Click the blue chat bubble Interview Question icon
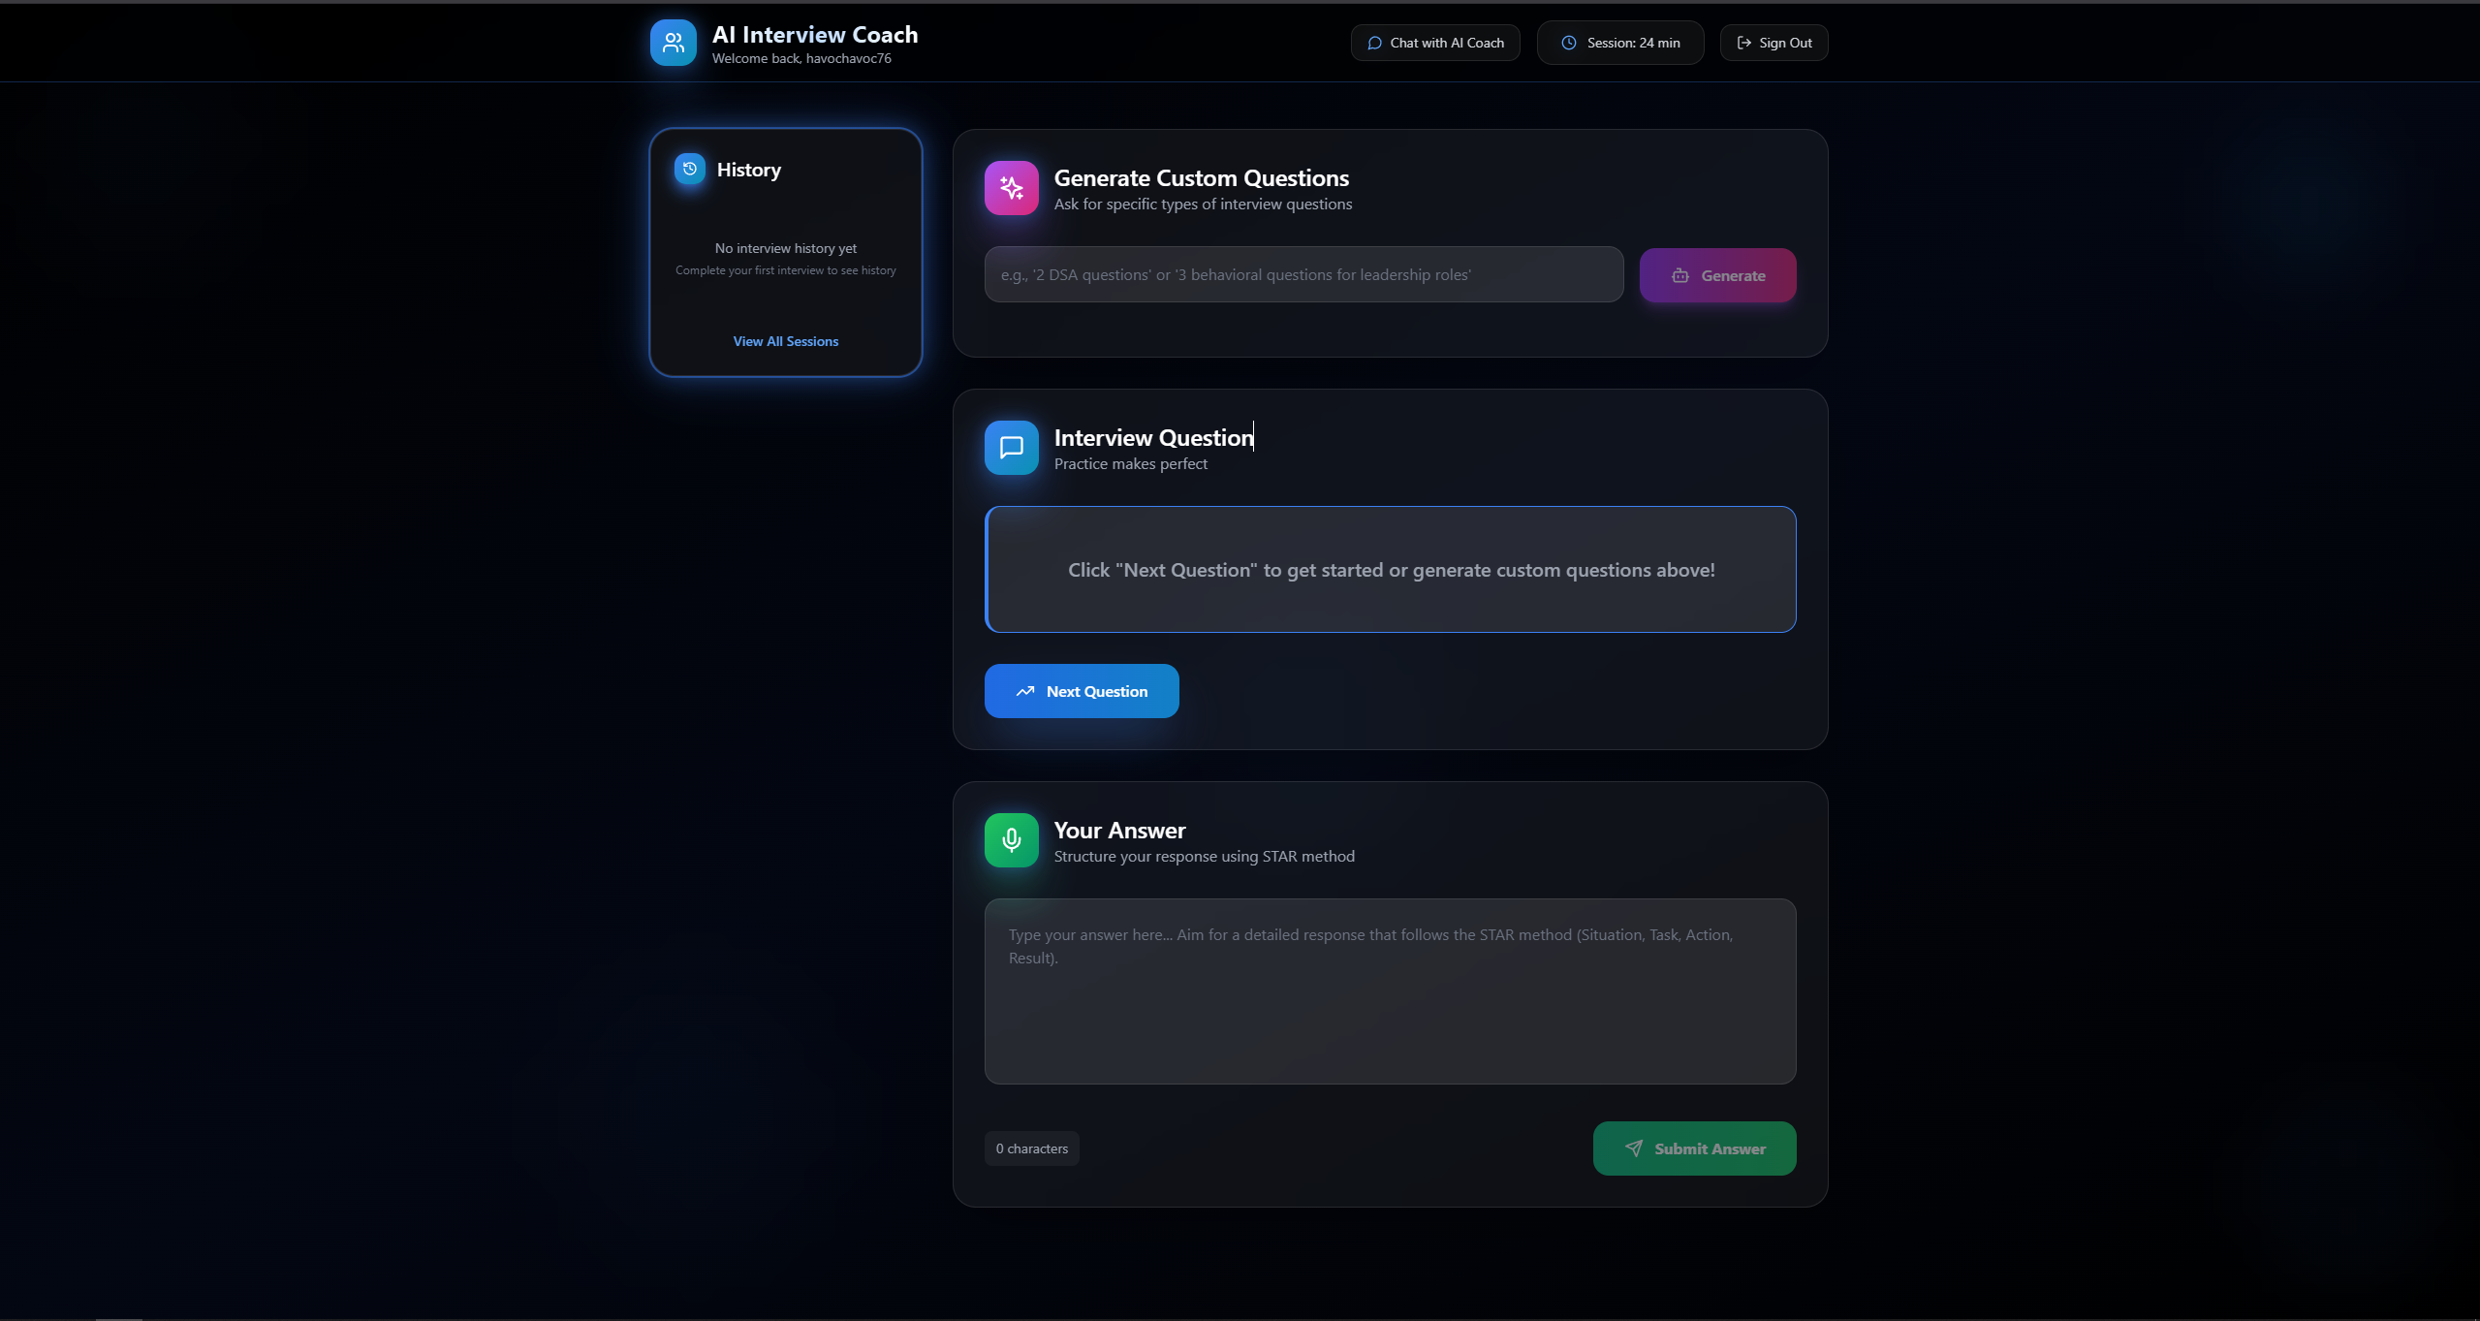 1011,448
